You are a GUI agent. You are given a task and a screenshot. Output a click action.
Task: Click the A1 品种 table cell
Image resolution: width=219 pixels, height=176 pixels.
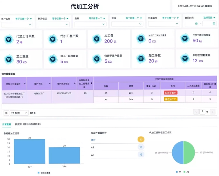coord(106,99)
